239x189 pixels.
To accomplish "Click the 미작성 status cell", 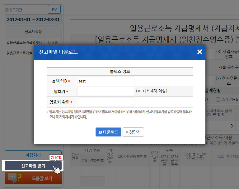I will point(53,42).
